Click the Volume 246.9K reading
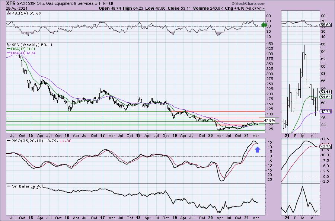This screenshot has width=335, height=221. tap(208, 8)
